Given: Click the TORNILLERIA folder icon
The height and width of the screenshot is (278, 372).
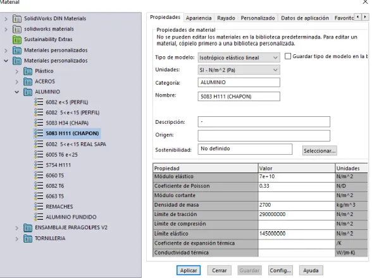Looking at the screenshot, I should point(28,238).
